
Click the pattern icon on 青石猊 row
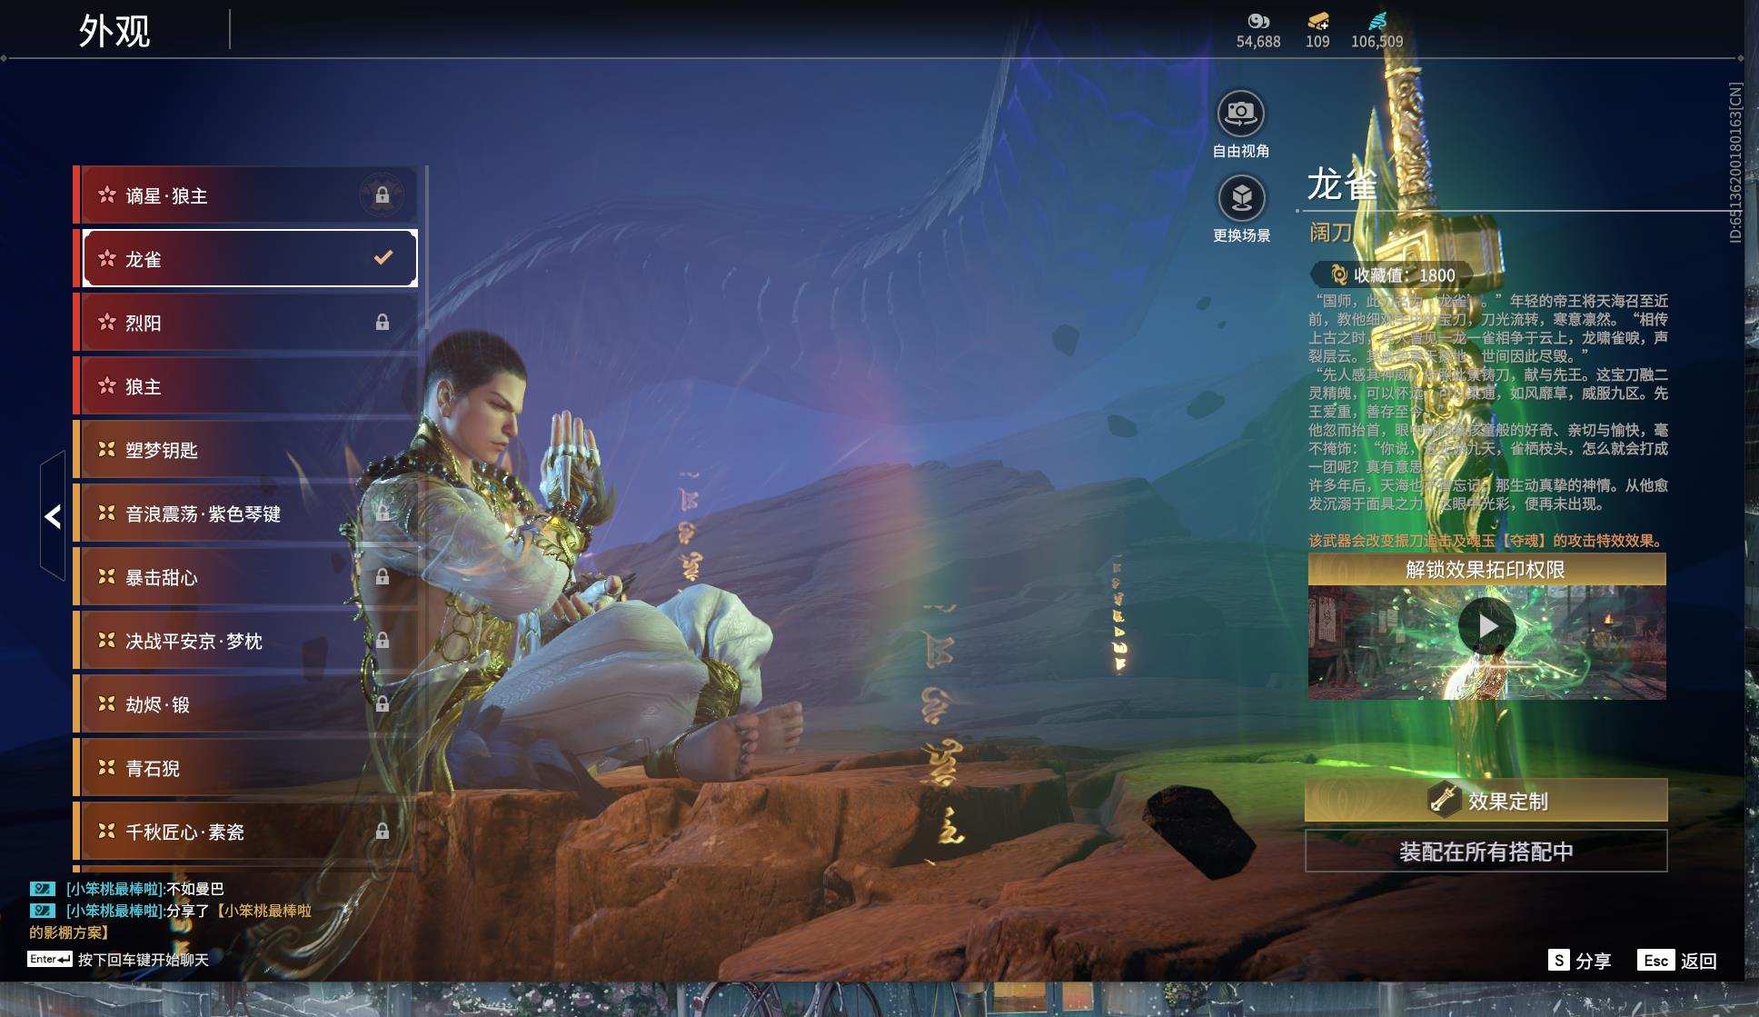[x=107, y=768]
